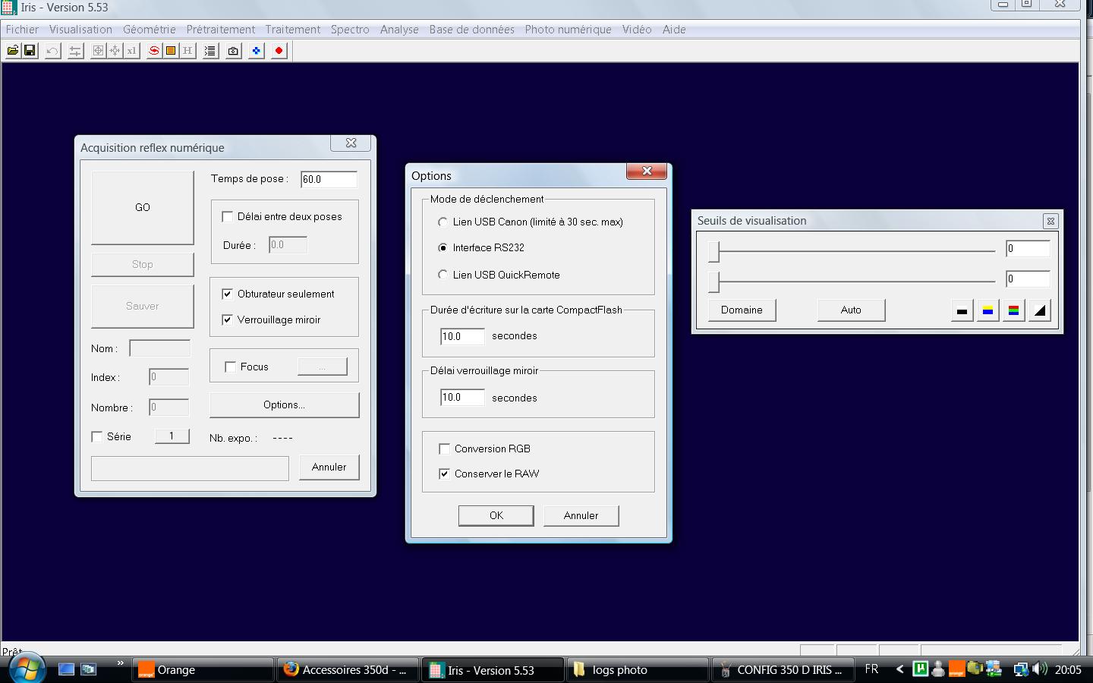Open the Spectro menu
Viewport: 1093px width, 683px height.
coord(350,30)
